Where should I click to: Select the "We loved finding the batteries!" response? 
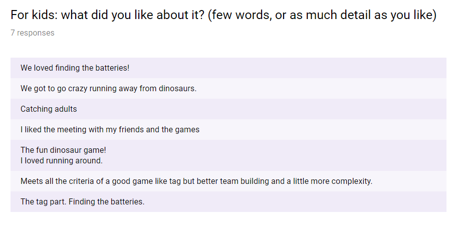pos(75,68)
